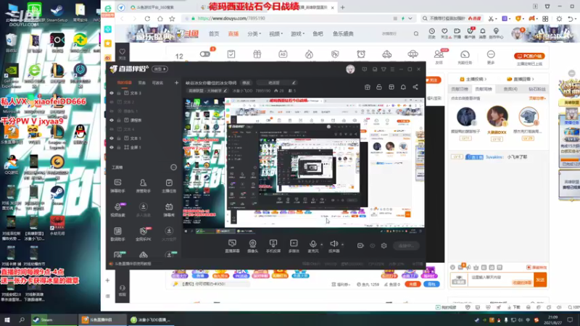Toggle visibility of 课程表 layer
This screenshot has height=326, width=580.
[112, 120]
